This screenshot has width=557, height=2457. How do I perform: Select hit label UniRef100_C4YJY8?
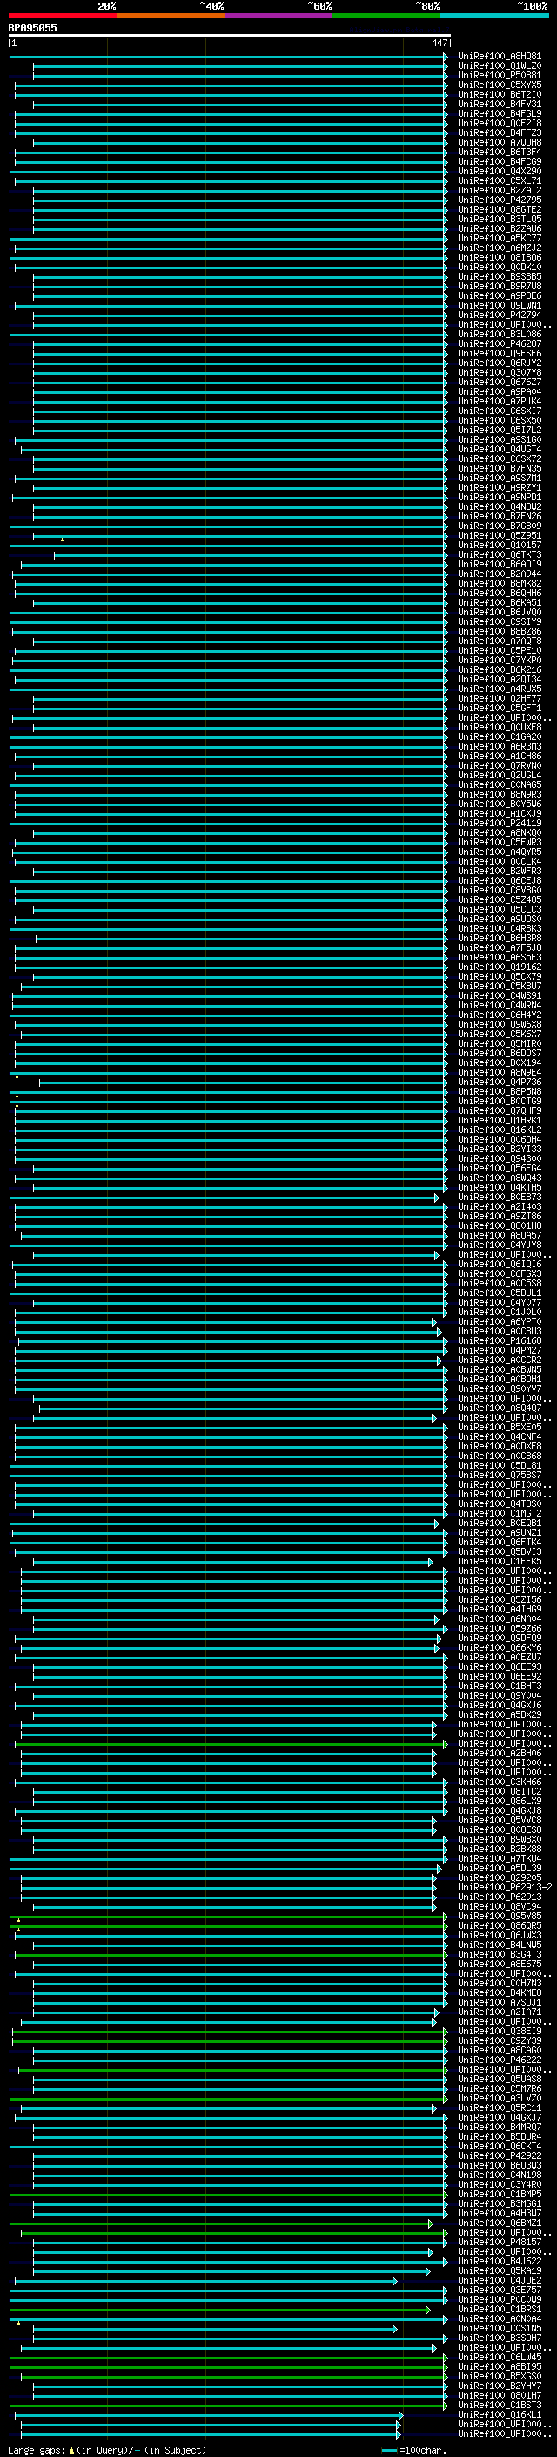(x=500, y=1245)
